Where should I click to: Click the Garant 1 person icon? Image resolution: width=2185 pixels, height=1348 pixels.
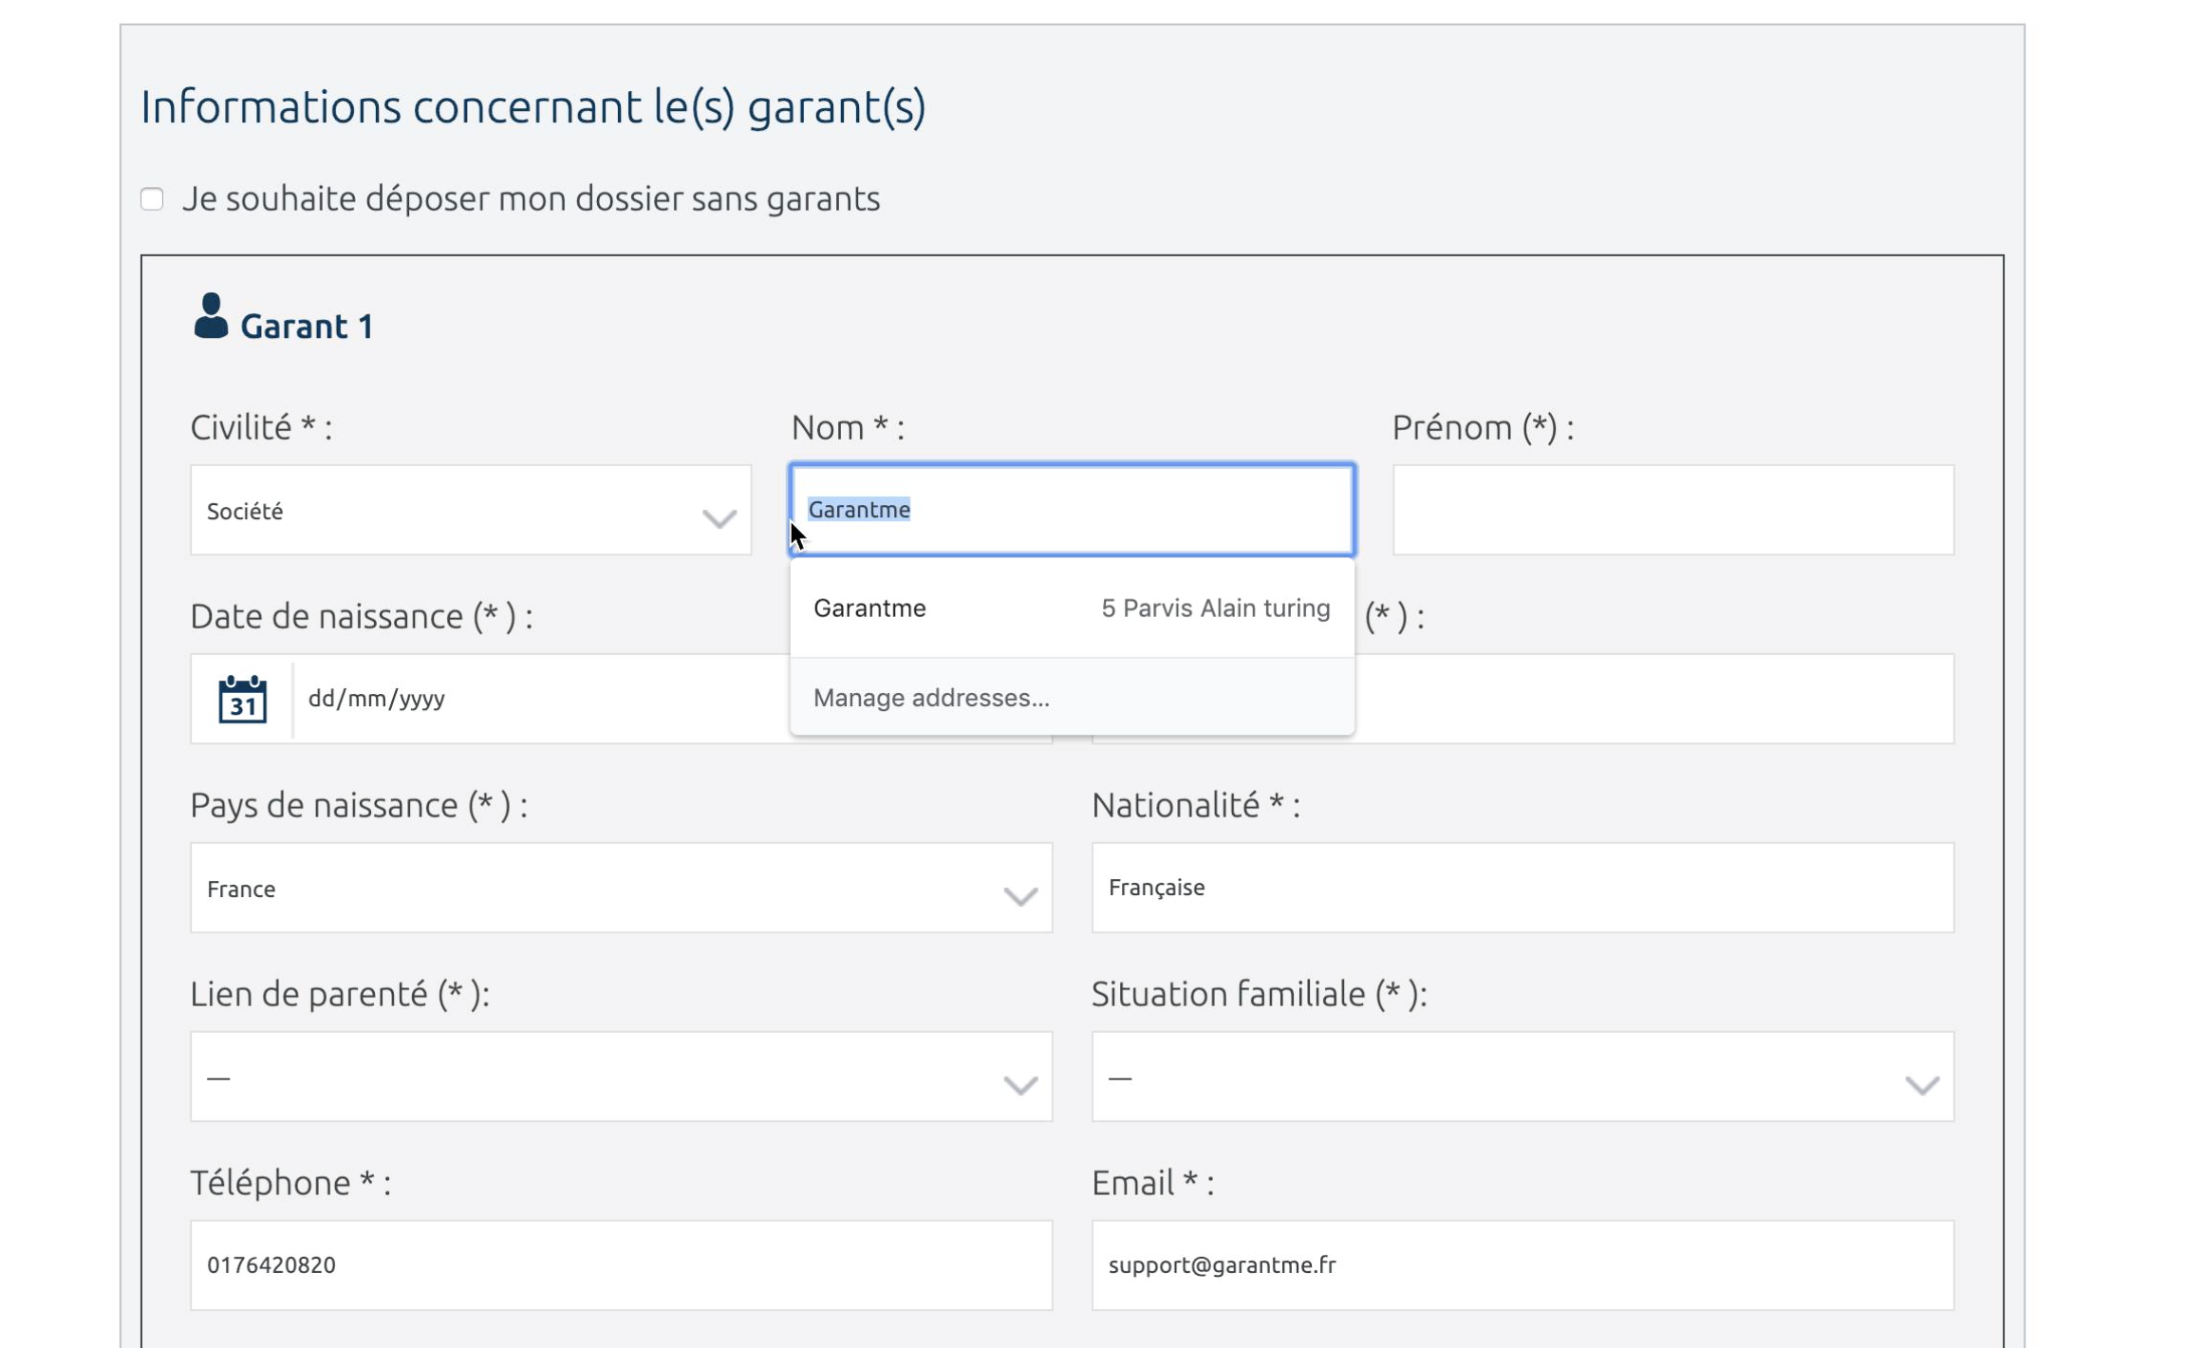(x=211, y=315)
